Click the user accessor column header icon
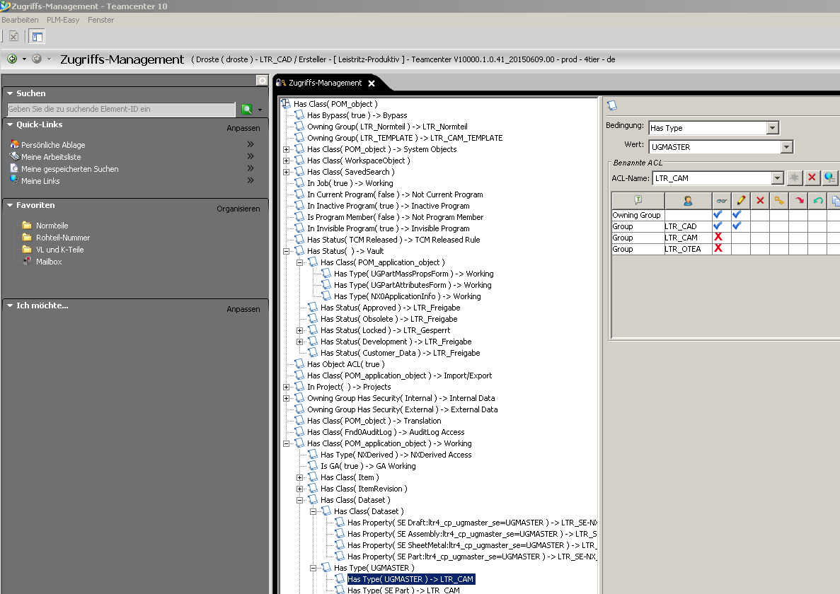 (688, 201)
